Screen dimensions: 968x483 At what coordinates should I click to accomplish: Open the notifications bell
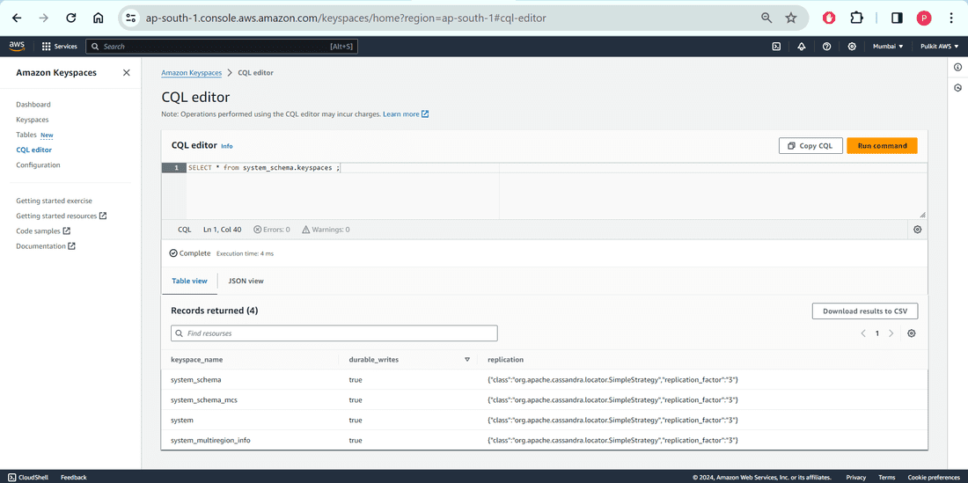(x=802, y=47)
